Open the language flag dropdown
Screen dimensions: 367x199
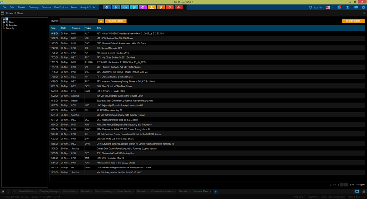click(x=329, y=7)
